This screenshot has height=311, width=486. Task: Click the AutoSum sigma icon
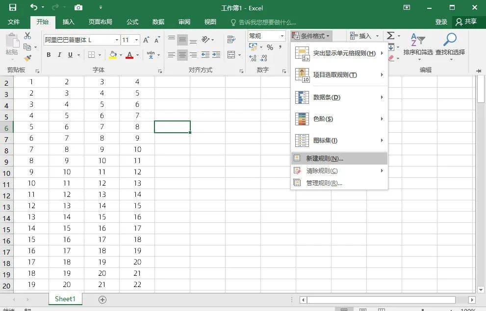pyautogui.click(x=391, y=35)
